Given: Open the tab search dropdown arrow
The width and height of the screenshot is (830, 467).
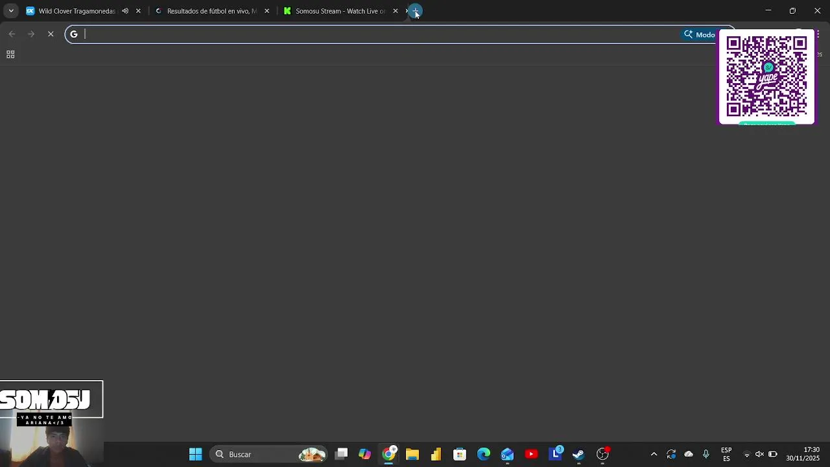Looking at the screenshot, I should coord(11,11).
